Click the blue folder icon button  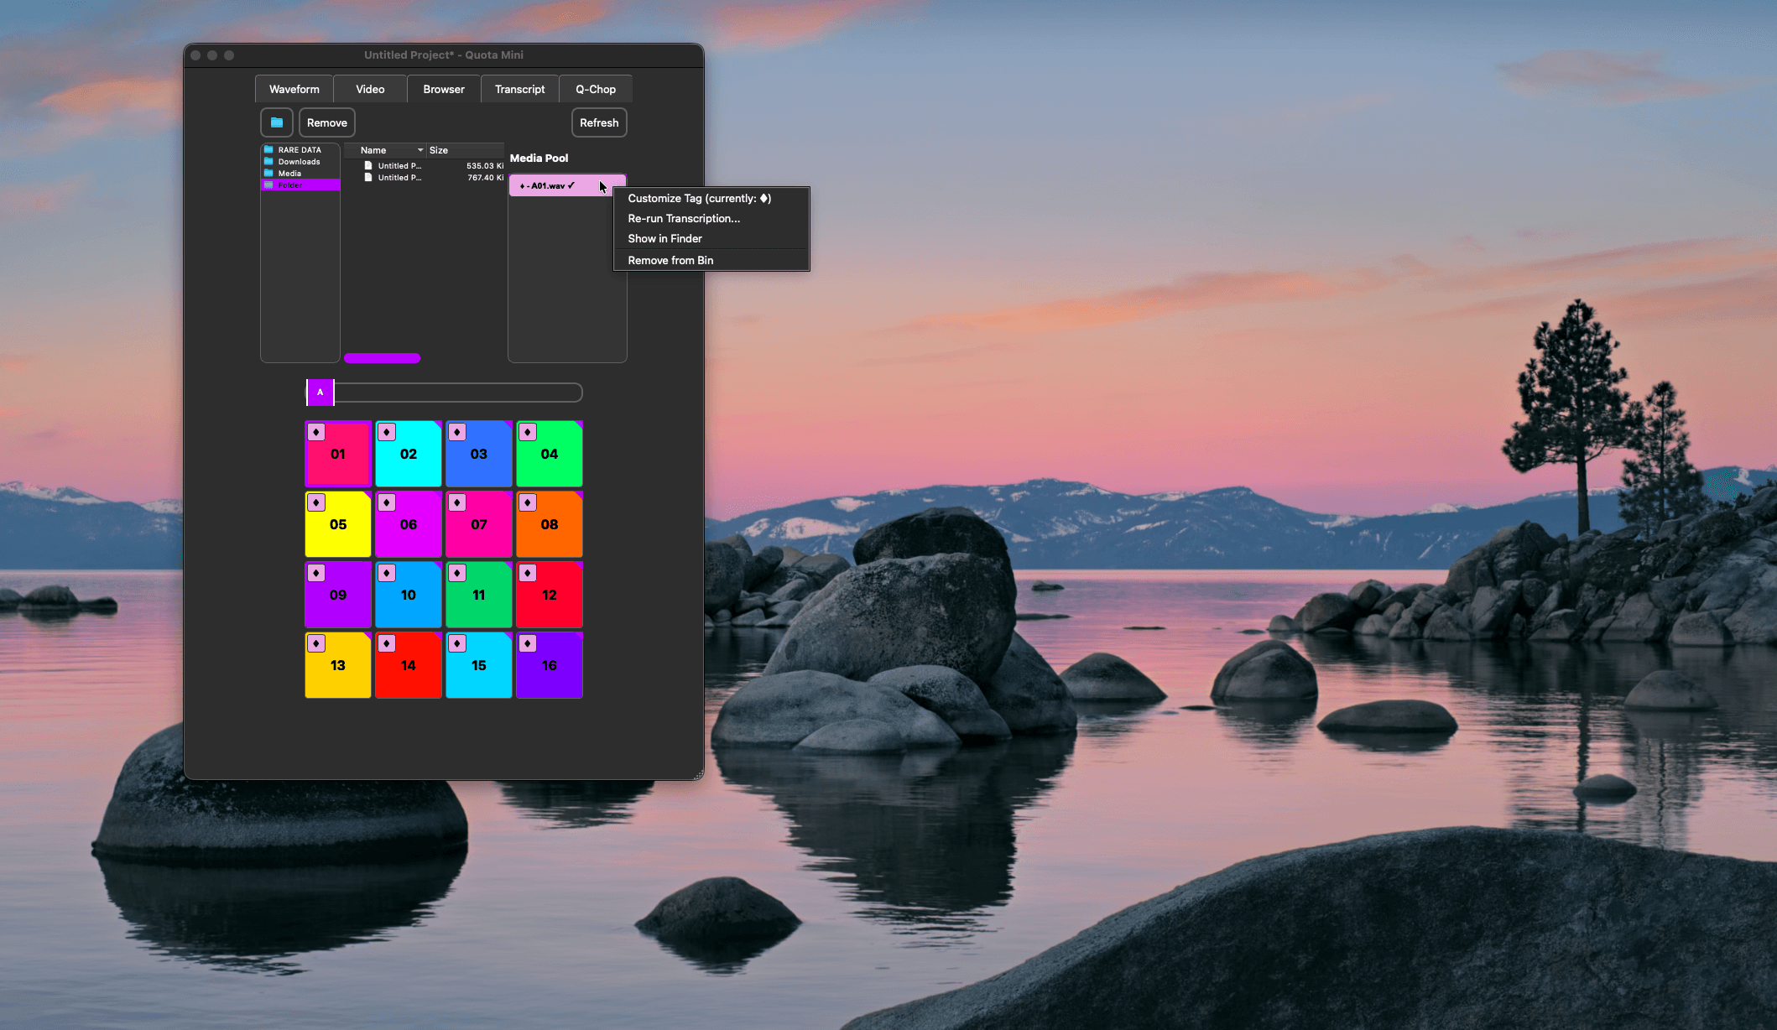coord(276,122)
